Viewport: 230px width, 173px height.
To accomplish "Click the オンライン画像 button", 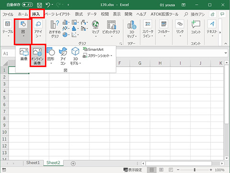I will click(x=37, y=56).
